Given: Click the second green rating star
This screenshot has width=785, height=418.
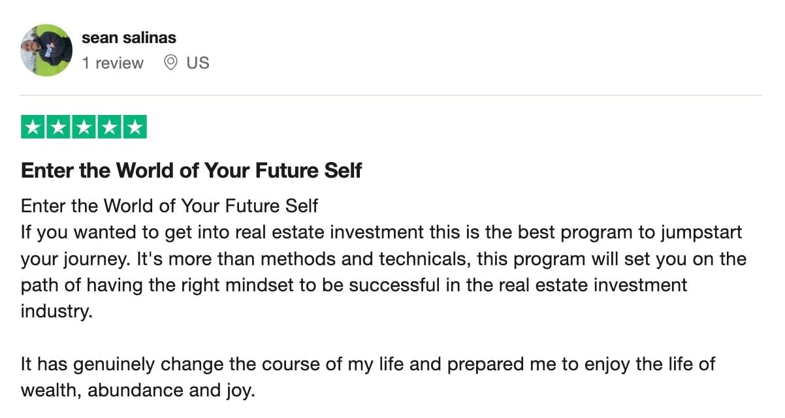Looking at the screenshot, I should pos(59,127).
